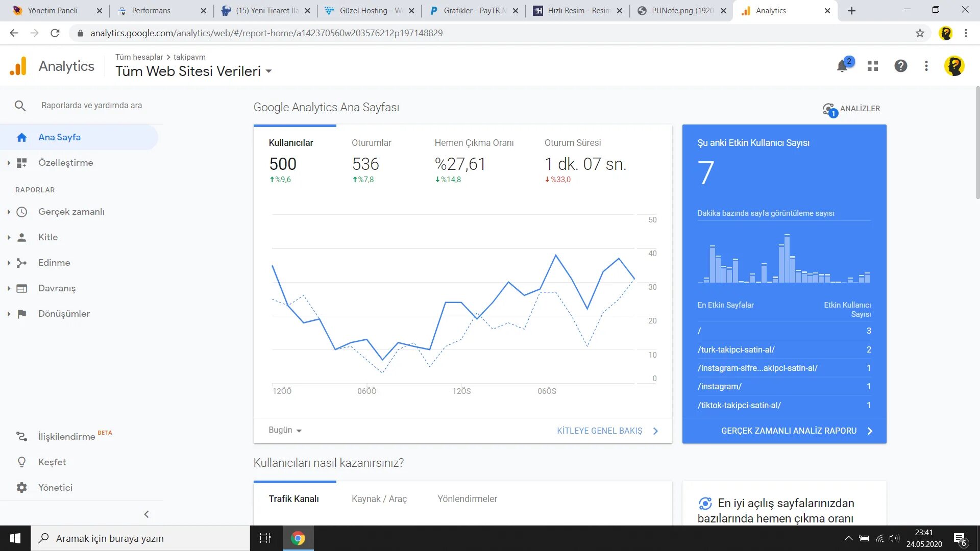Open the Bugün date range dropdown
980x551 pixels.
pos(285,430)
